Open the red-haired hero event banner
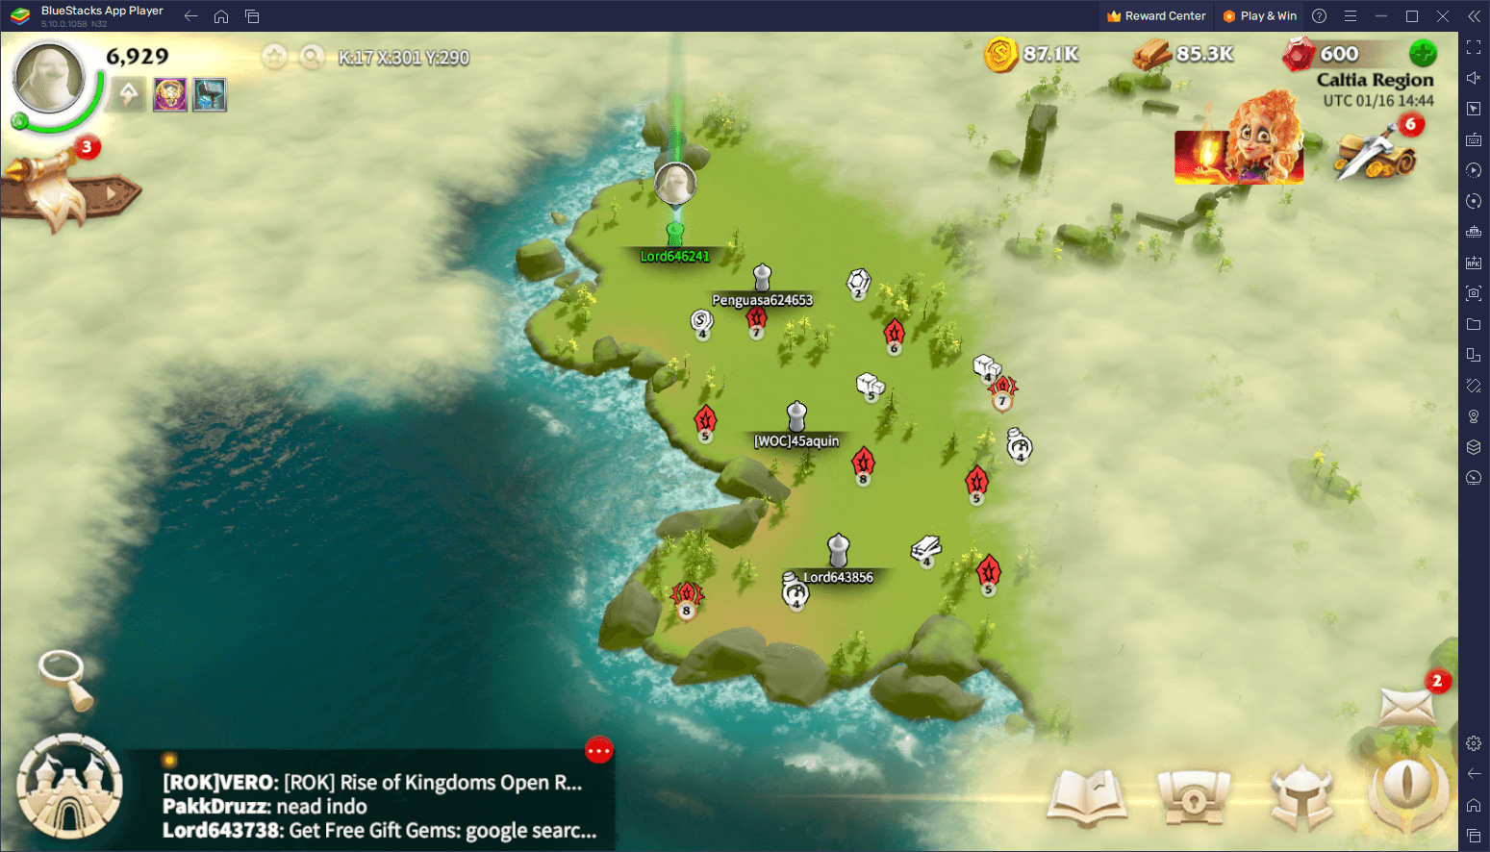 pyautogui.click(x=1241, y=139)
